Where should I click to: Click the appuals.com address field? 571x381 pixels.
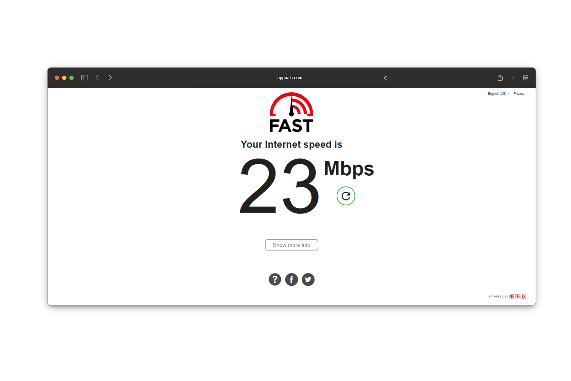point(291,78)
